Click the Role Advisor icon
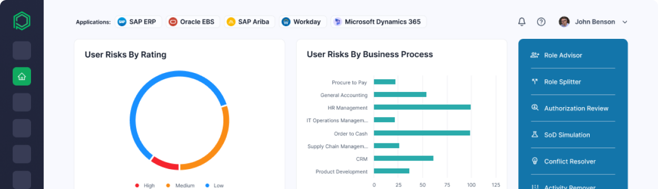 [x=535, y=55]
